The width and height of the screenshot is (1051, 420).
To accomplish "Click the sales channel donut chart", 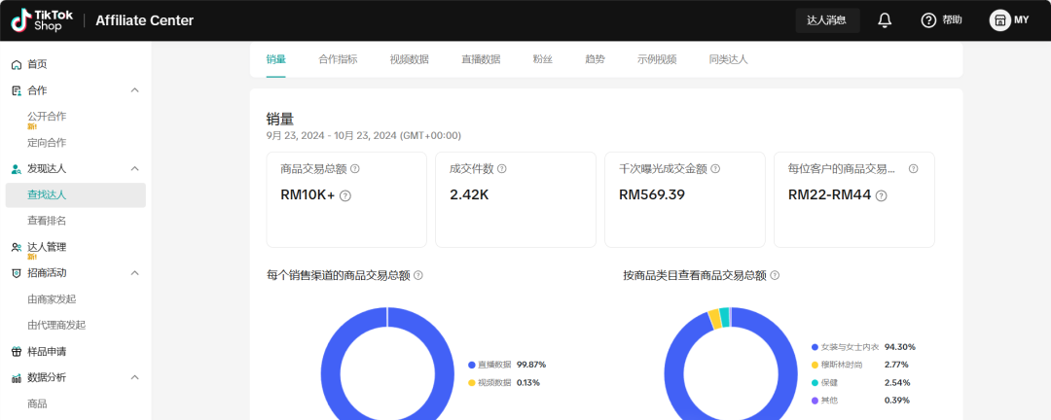I will (x=387, y=364).
